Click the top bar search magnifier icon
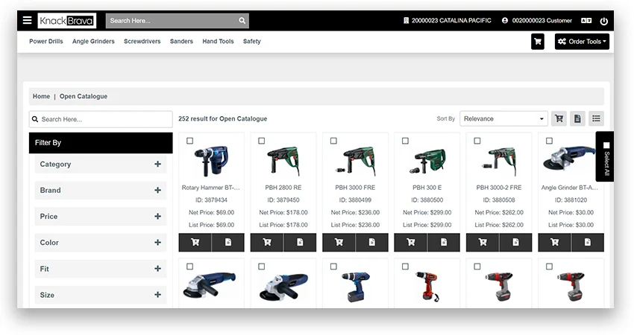Image resolution: width=634 pixels, height=335 pixels. (242, 21)
